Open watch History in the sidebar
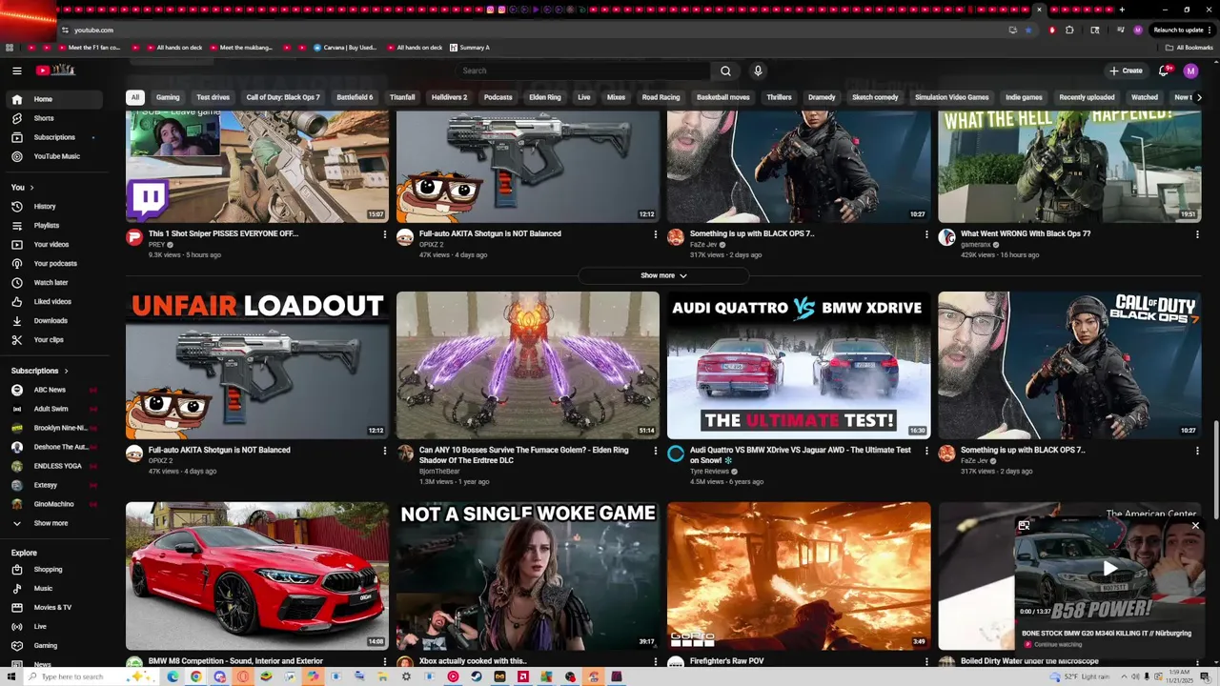 (52, 207)
